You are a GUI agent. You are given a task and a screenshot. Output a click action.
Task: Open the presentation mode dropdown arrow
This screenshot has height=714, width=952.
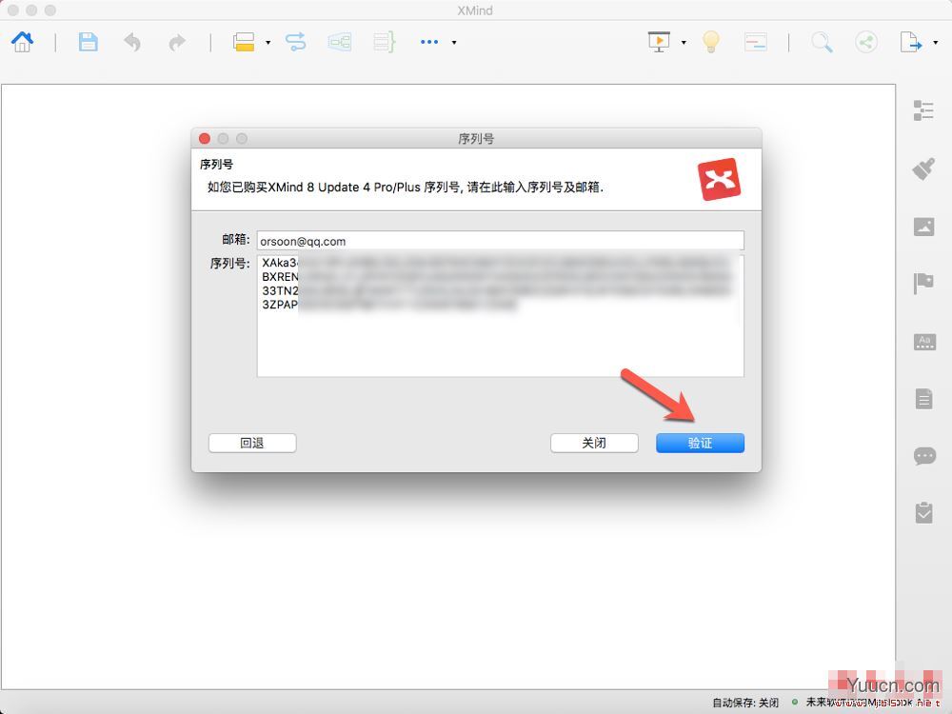point(684,43)
